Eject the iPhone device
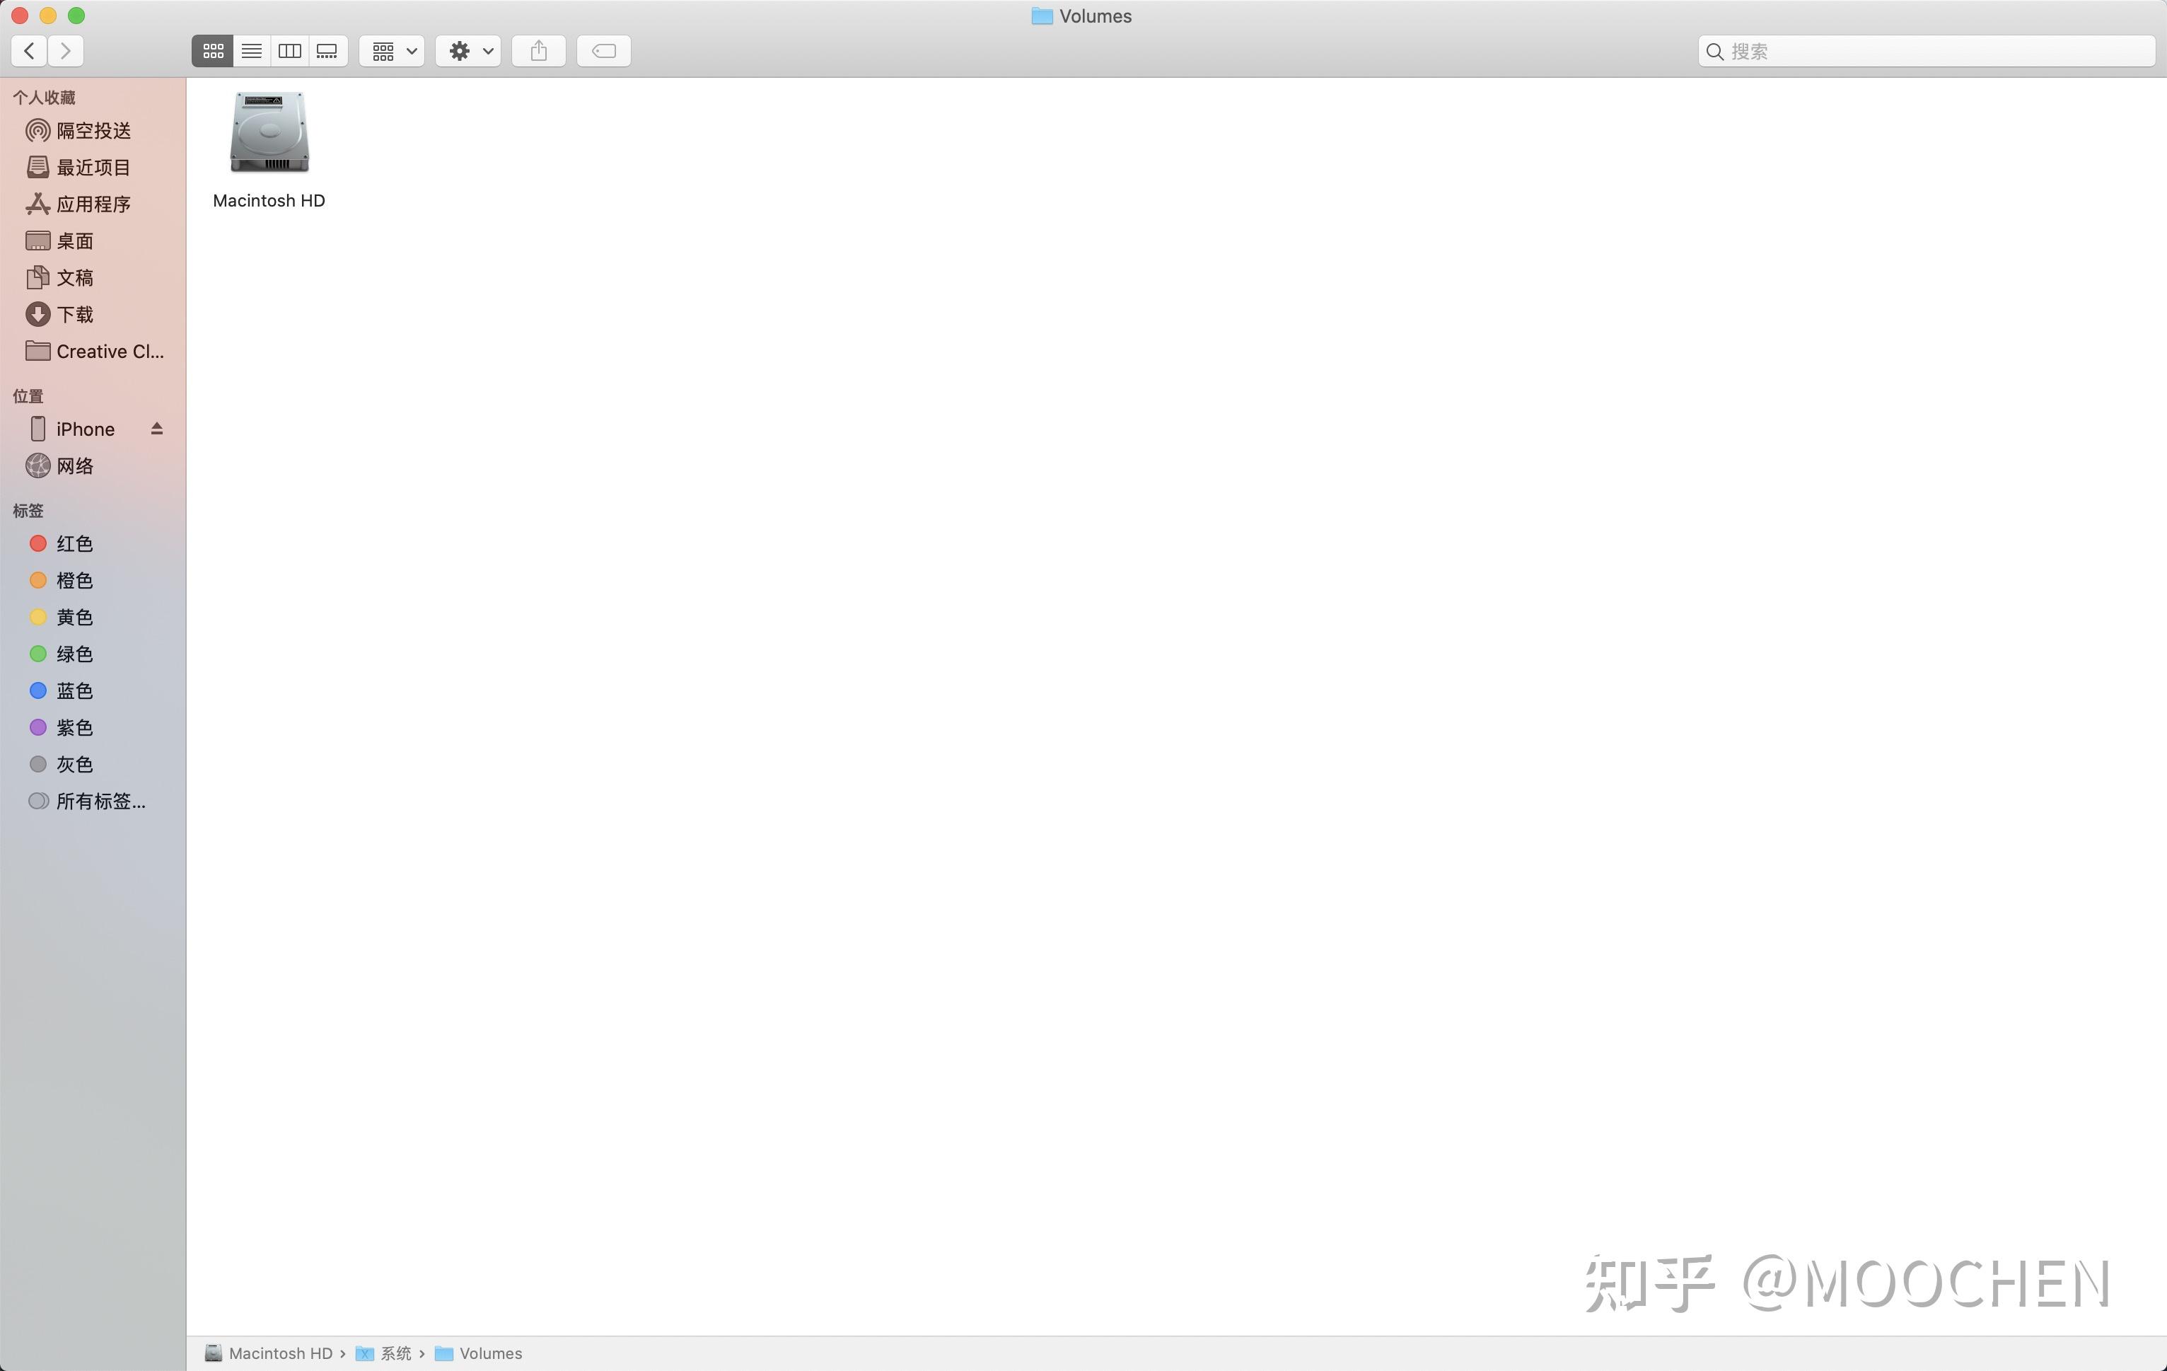Image resolution: width=2167 pixels, height=1371 pixels. point(156,429)
